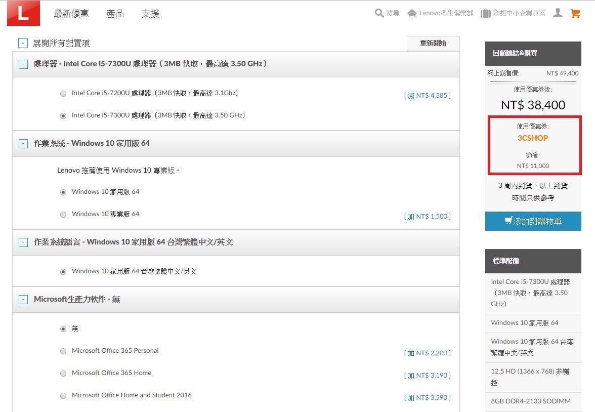This screenshot has width=595, height=412.
Task: Select Windows 10 專業版 64 radio
Action: pos(63,215)
